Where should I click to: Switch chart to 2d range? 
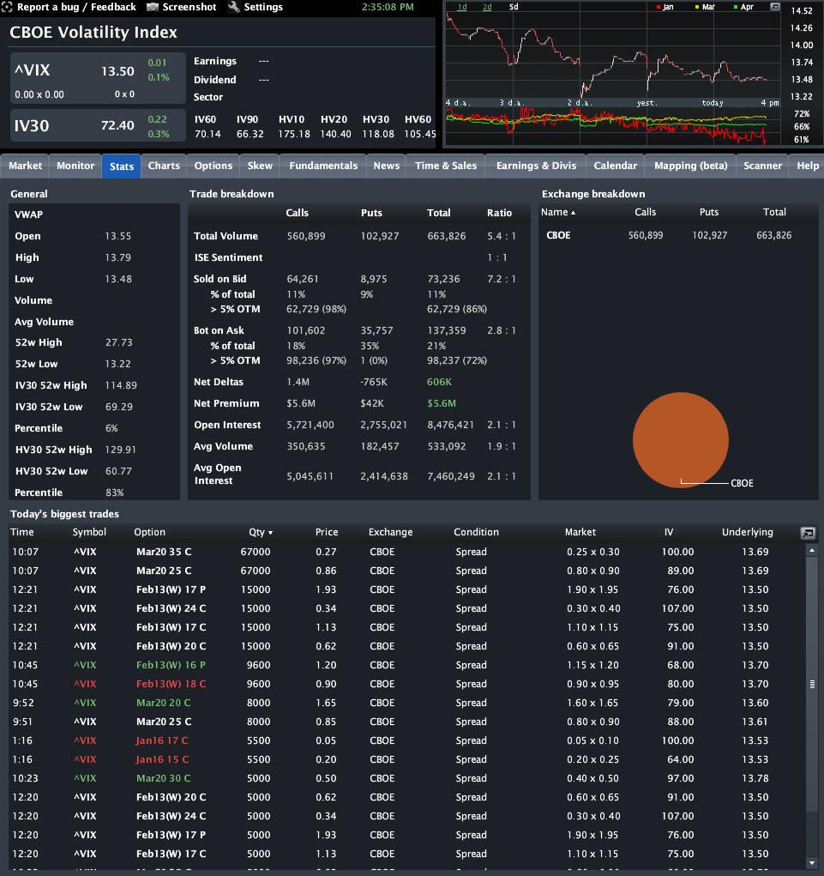(487, 7)
